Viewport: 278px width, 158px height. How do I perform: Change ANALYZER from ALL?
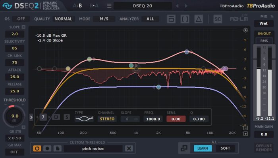[150, 19]
